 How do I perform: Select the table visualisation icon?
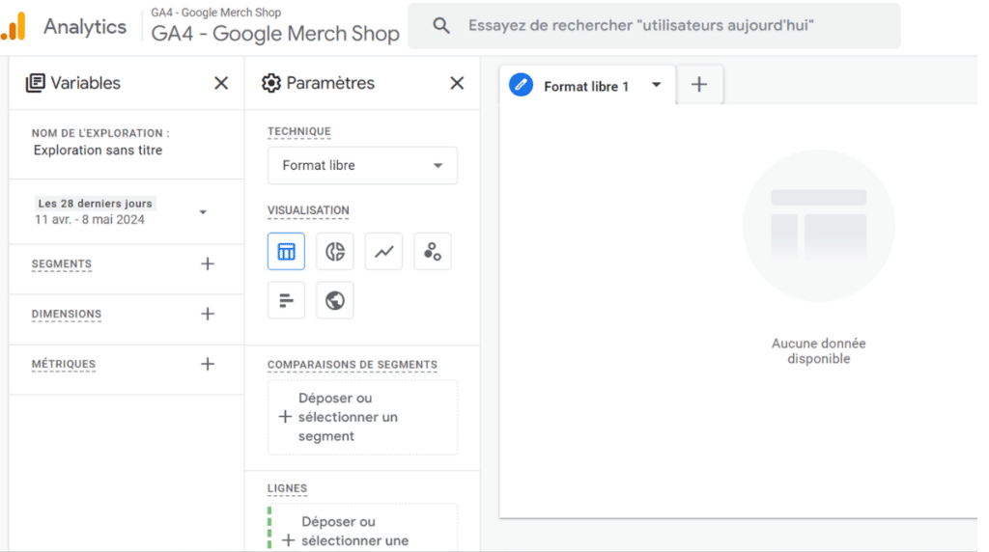(x=286, y=252)
